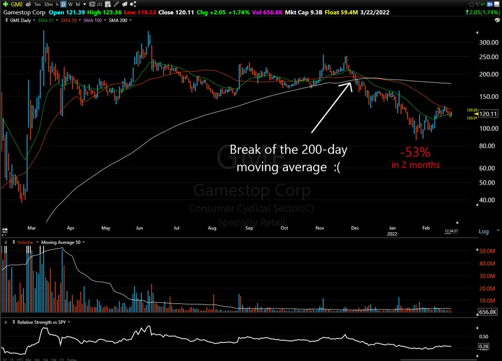The image size is (502, 361).
Task: Click the folder/notes icon in toolbar
Action: click(x=124, y=4)
